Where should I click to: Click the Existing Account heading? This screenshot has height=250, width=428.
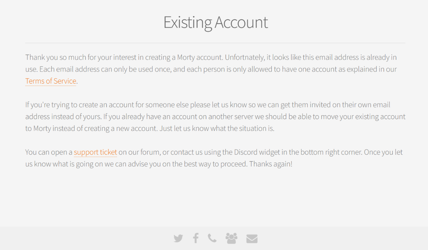tap(215, 22)
